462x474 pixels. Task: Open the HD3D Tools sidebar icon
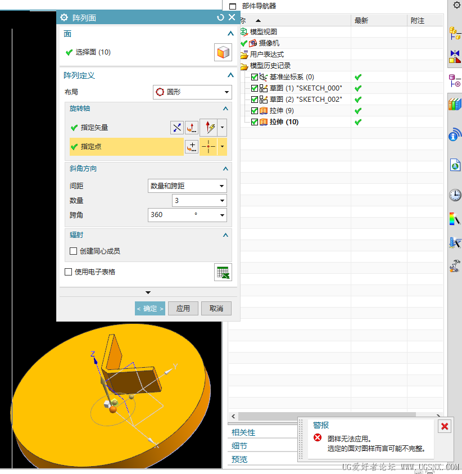tap(455, 136)
